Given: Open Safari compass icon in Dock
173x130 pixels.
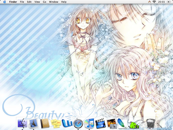Looking at the screenshot, I should (x=78, y=123).
